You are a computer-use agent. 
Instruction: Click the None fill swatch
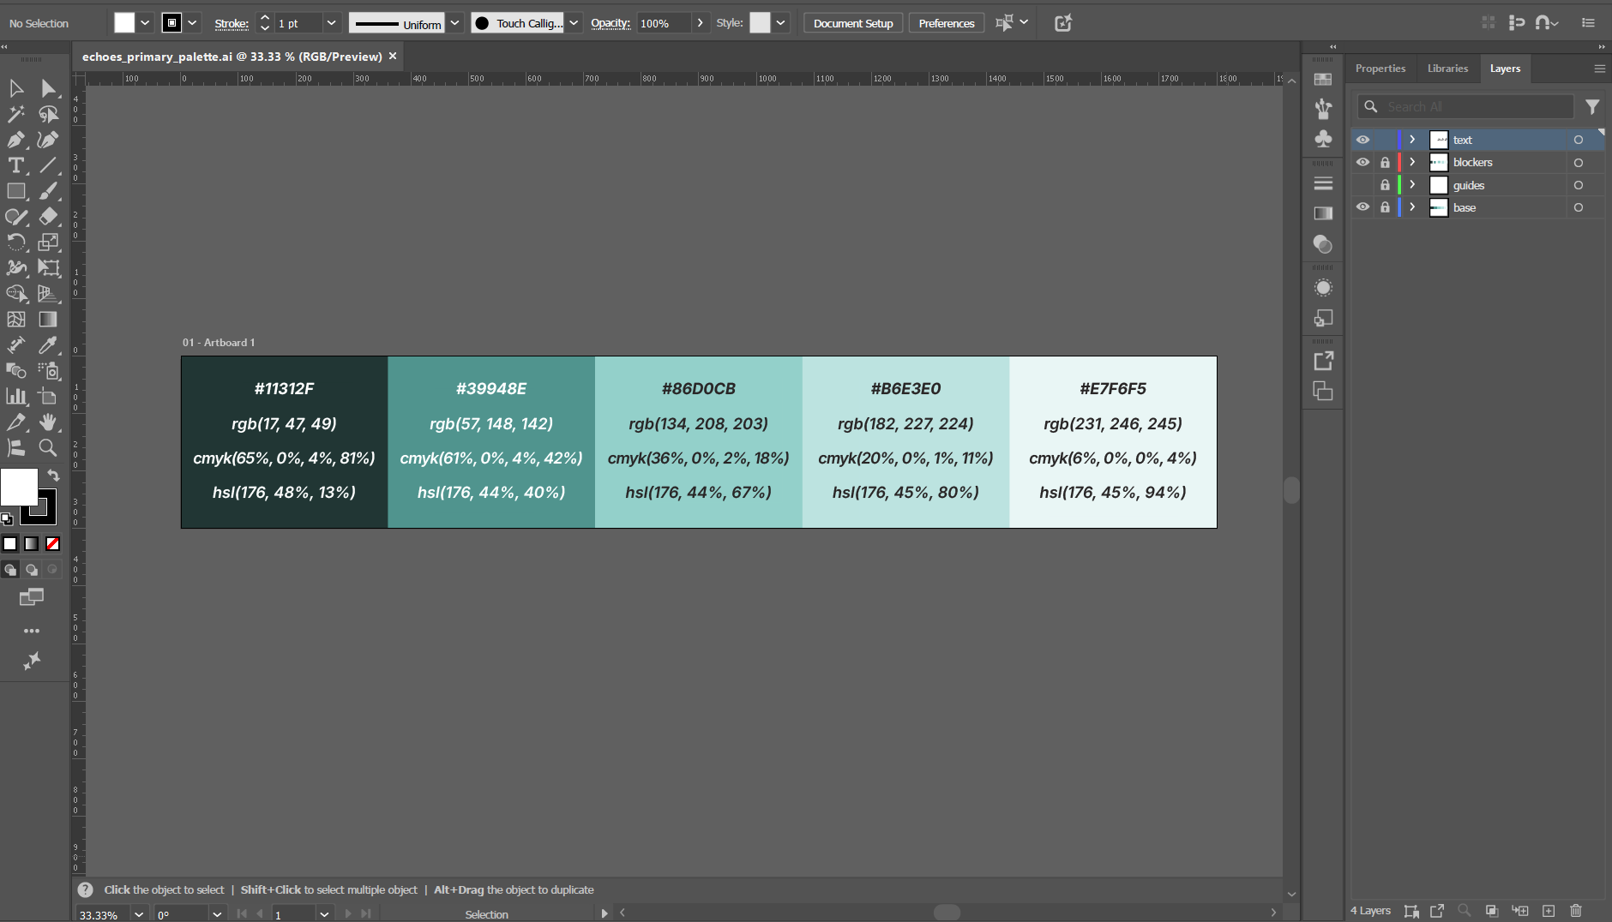click(x=53, y=543)
